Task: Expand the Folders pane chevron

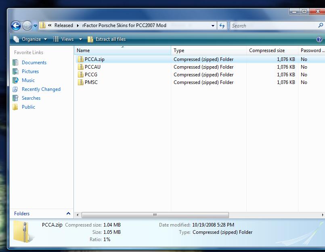Action: (68, 213)
